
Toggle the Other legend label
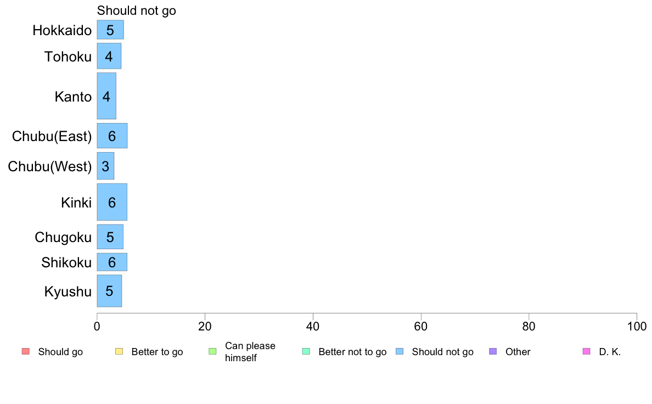coord(518,352)
